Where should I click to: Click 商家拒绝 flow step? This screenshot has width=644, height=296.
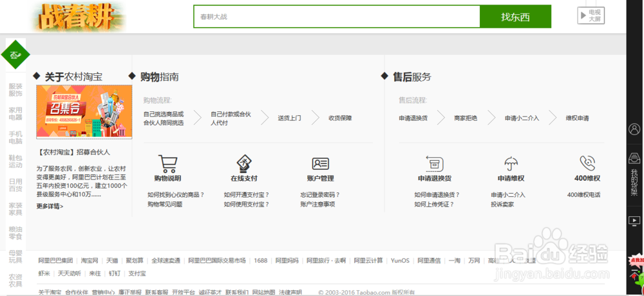click(466, 118)
